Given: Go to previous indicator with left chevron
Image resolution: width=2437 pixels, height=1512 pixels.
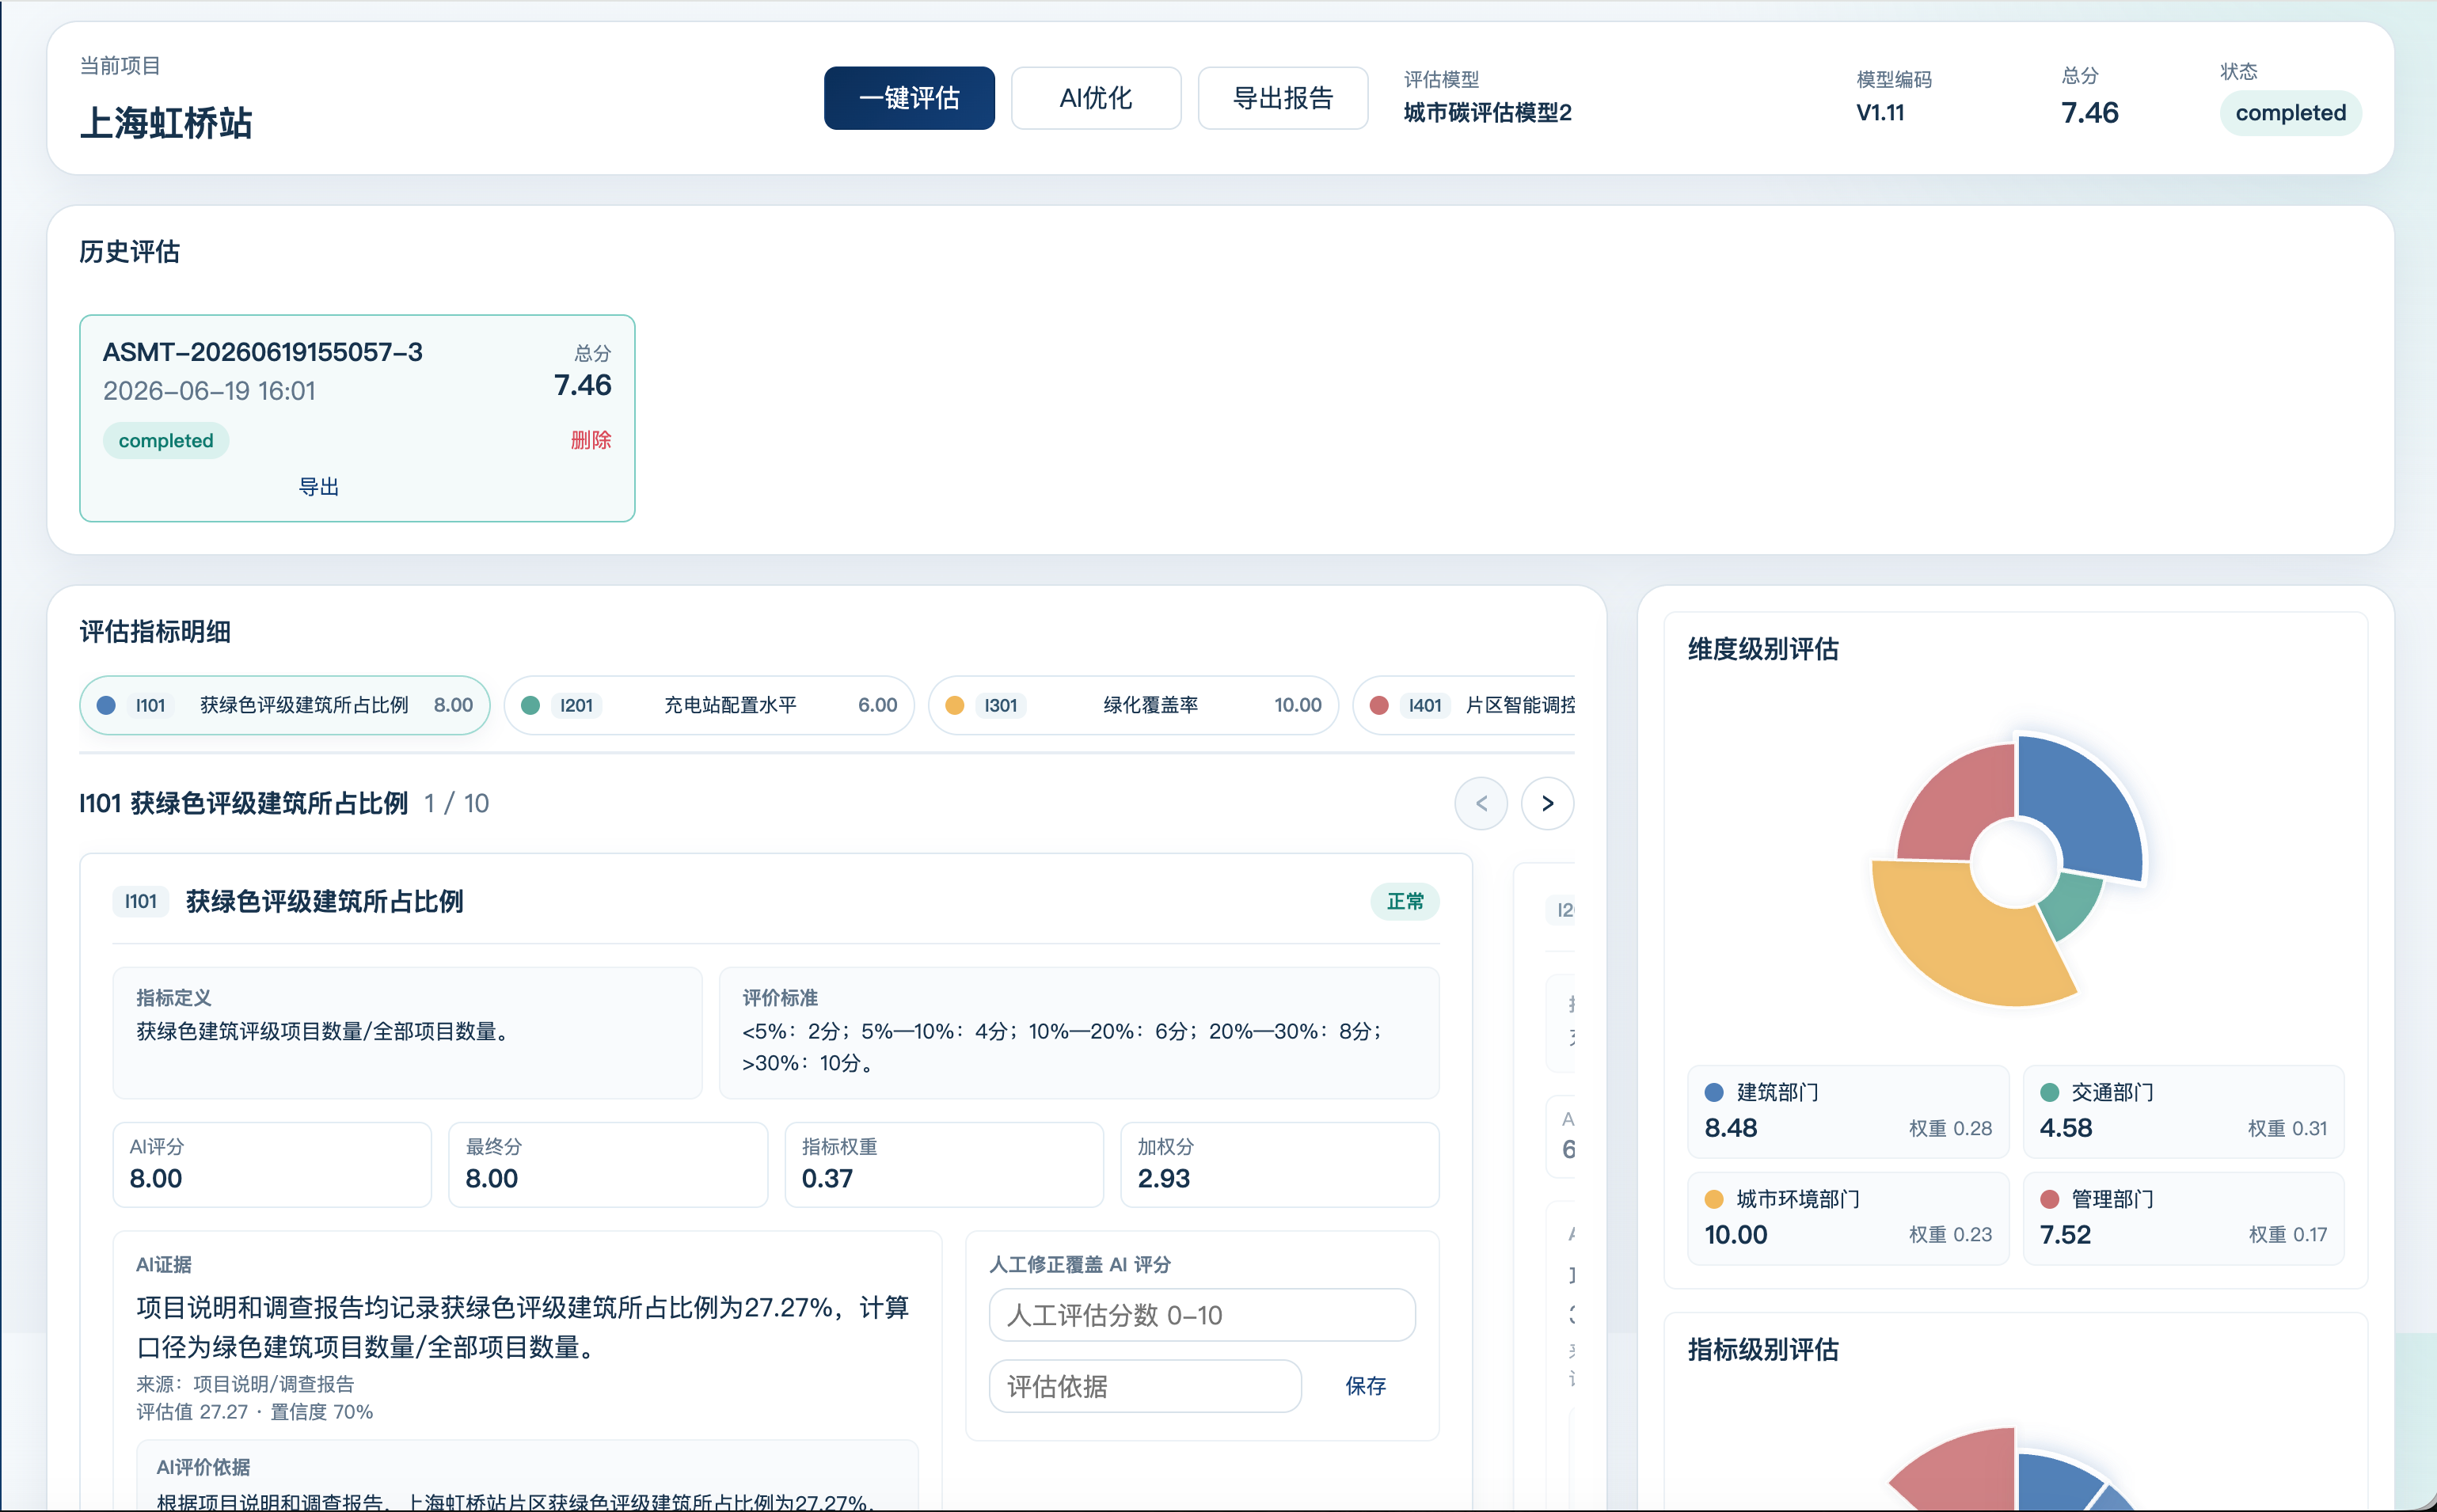Looking at the screenshot, I should click(x=1481, y=803).
